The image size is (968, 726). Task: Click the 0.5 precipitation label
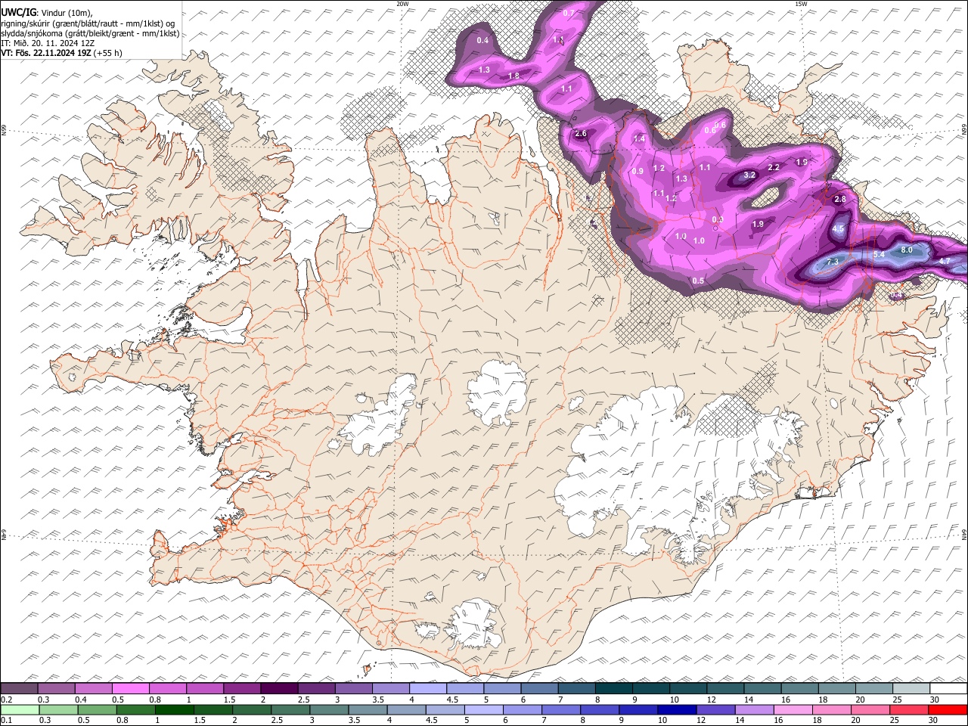pos(698,281)
